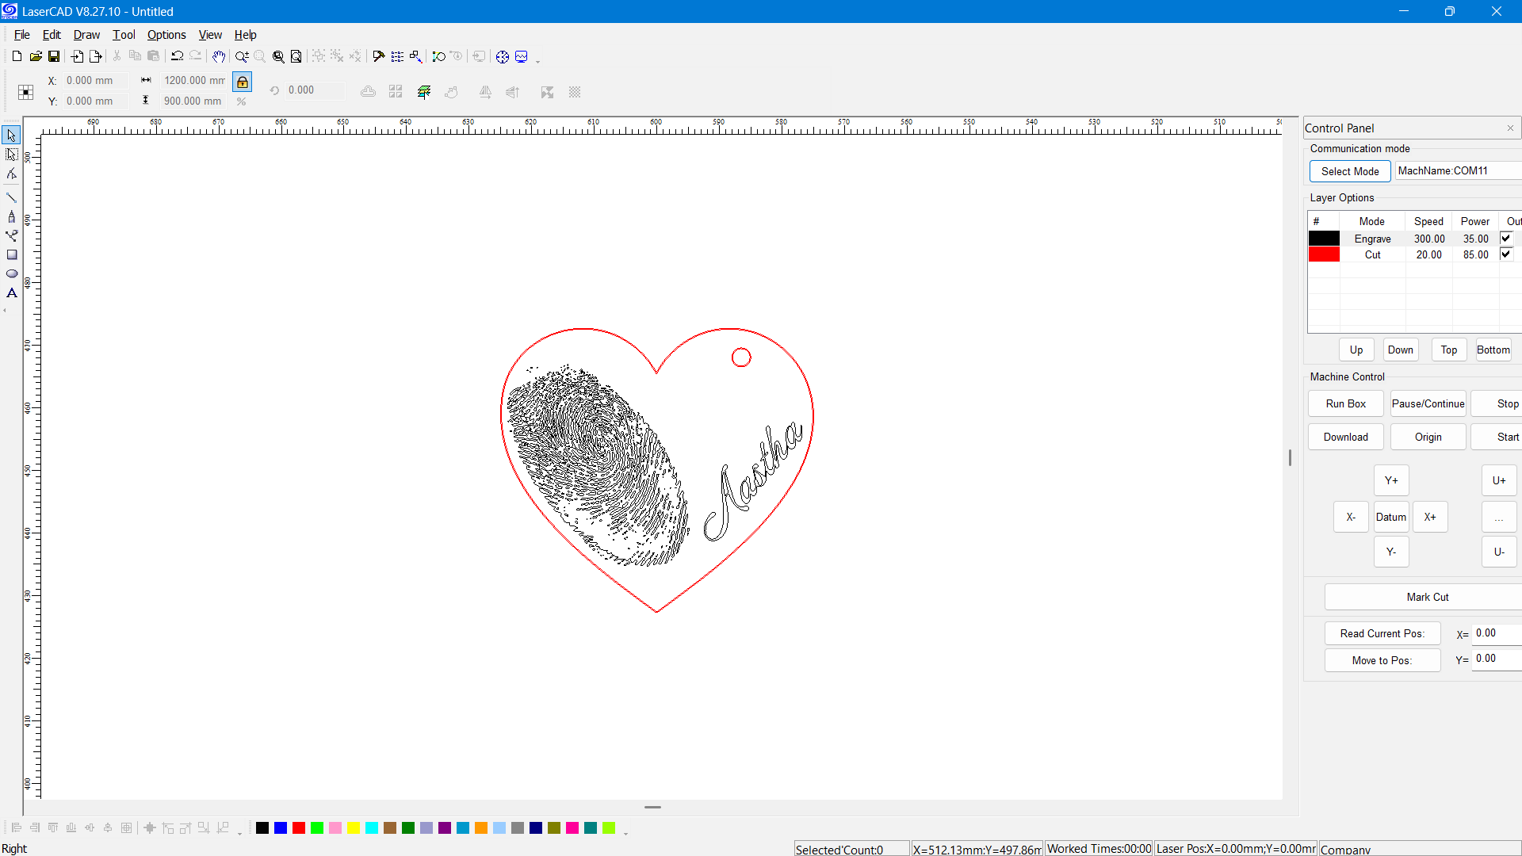The height and width of the screenshot is (856, 1522).
Task: Activate the Pan hand tool
Action: 219,56
